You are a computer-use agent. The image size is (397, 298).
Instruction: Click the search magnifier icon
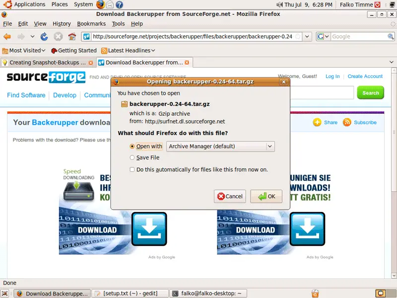(x=391, y=37)
